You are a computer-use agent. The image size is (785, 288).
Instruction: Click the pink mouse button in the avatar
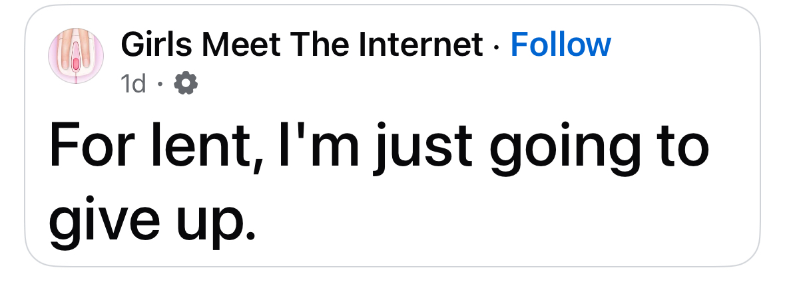click(x=76, y=64)
